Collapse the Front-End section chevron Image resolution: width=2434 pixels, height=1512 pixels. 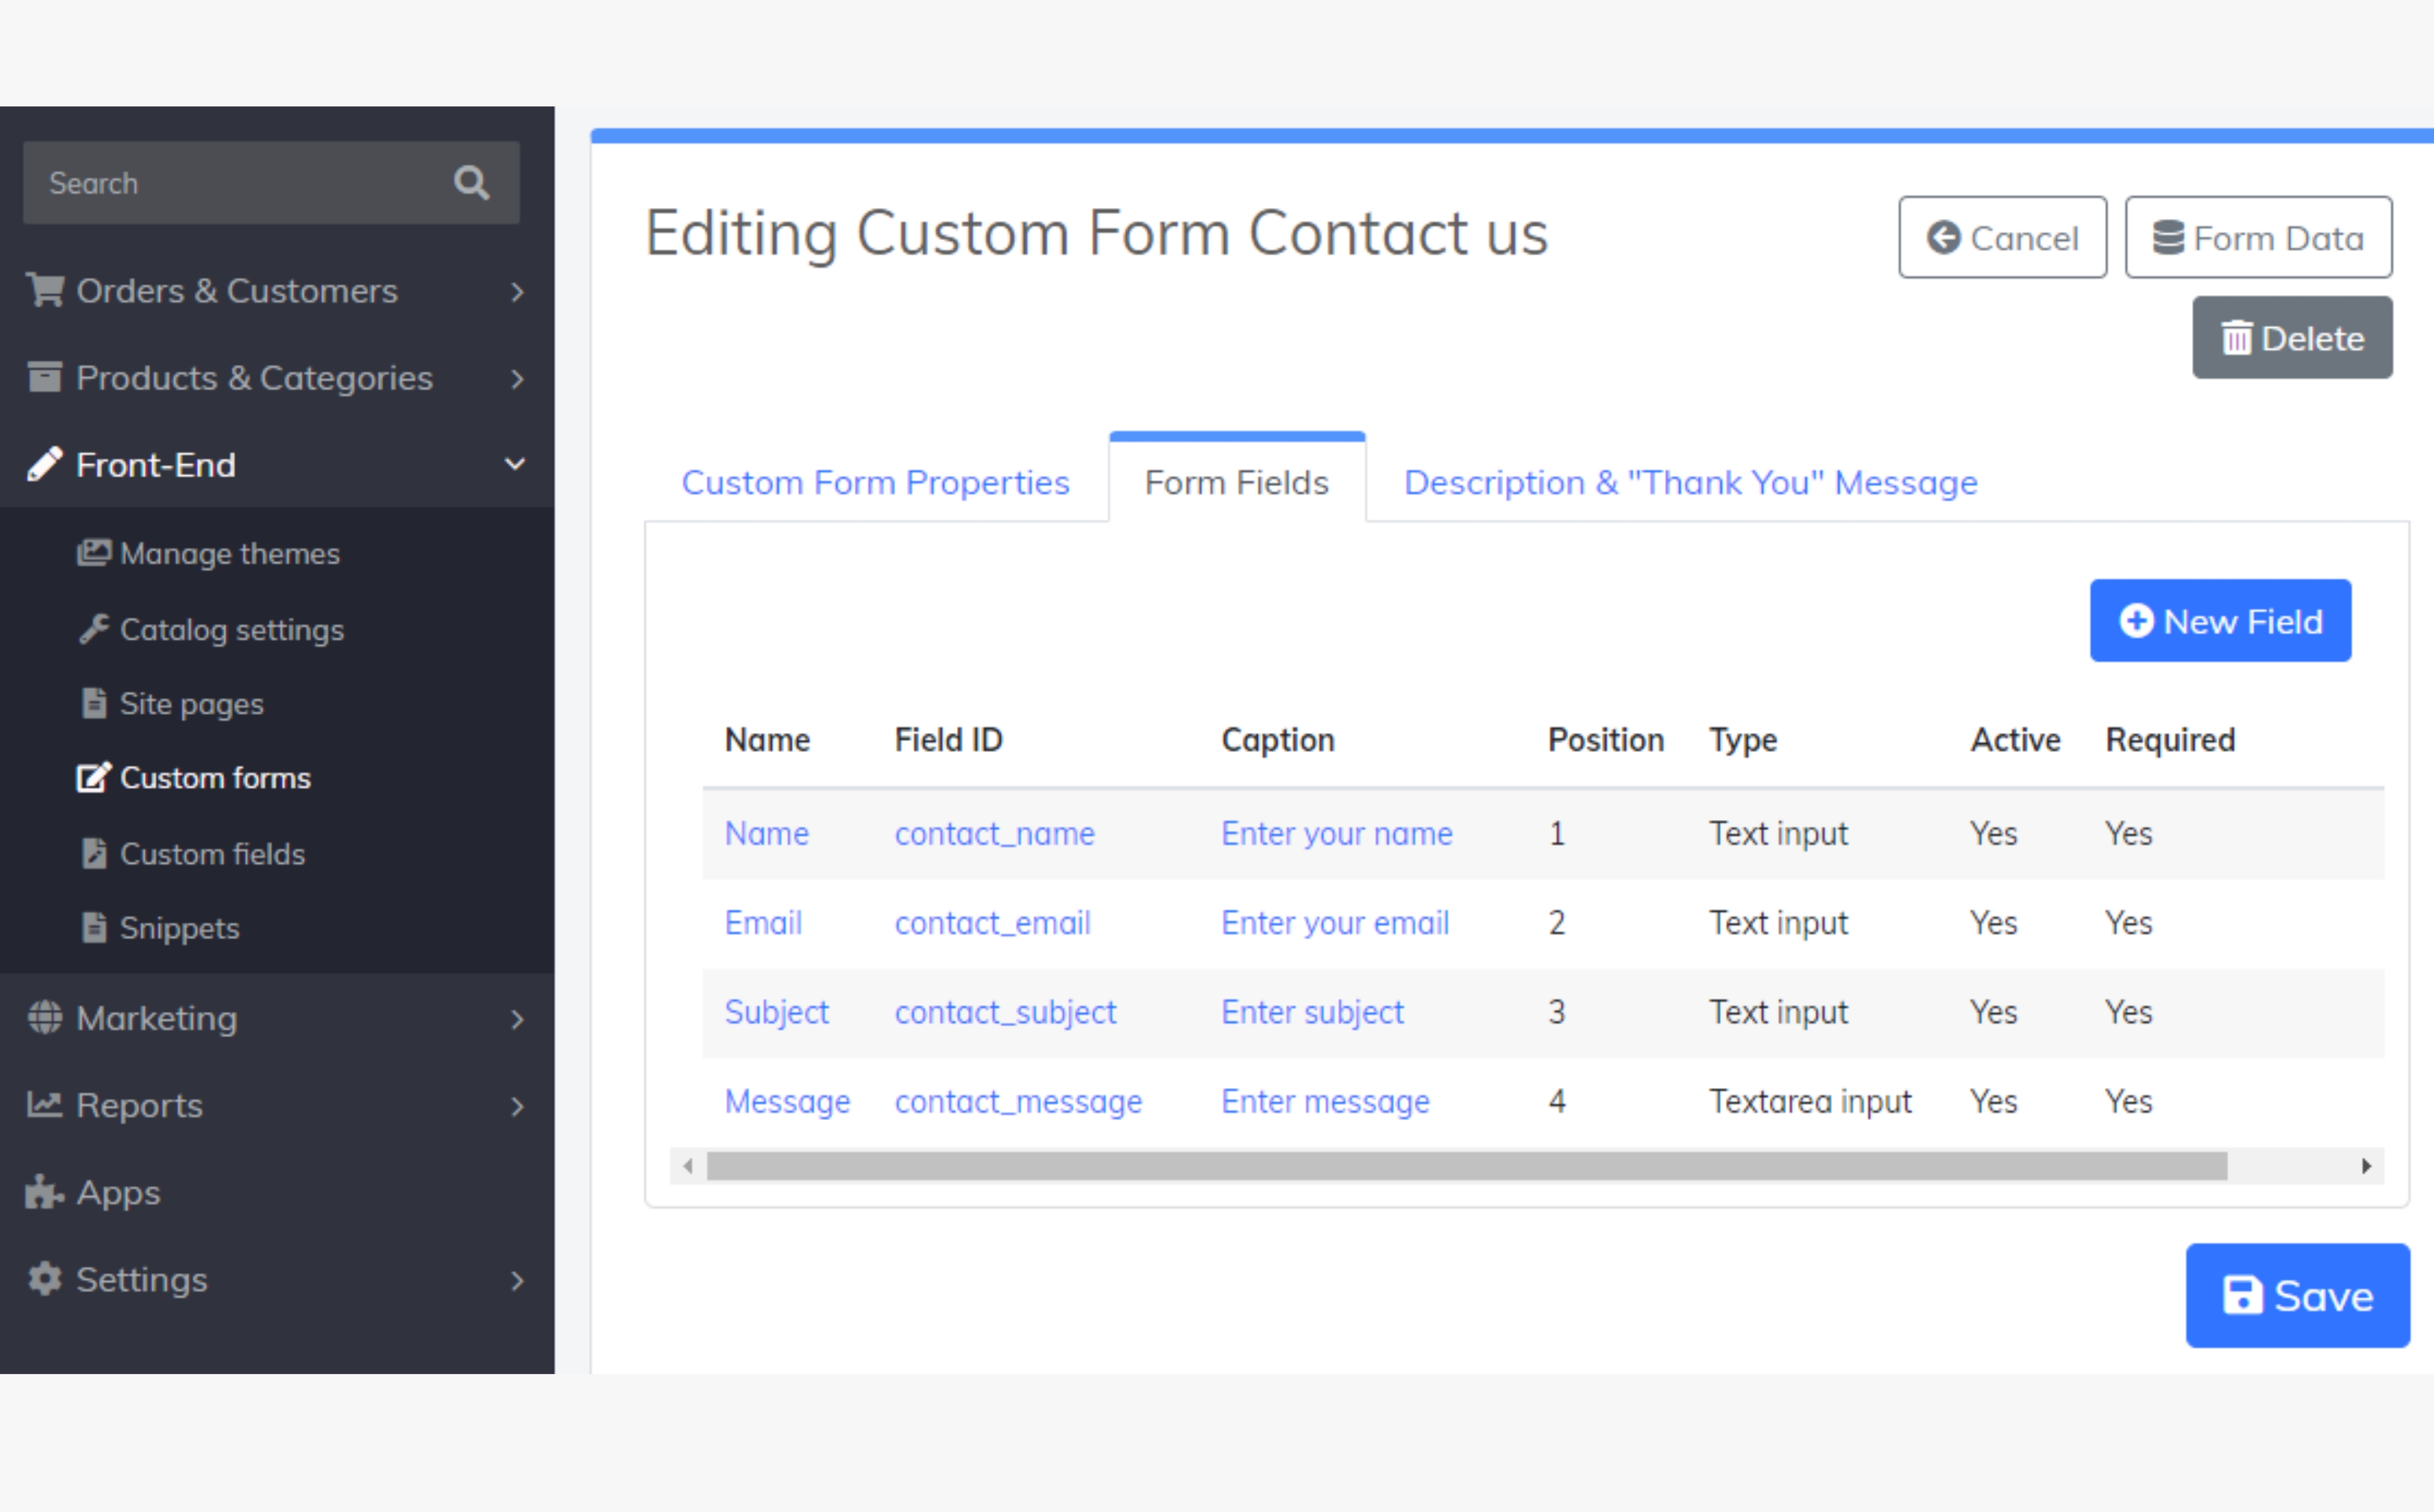point(515,465)
